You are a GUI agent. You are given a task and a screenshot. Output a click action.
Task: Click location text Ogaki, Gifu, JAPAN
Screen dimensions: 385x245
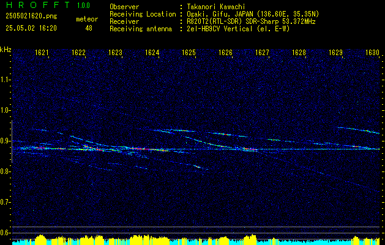pos(221,14)
